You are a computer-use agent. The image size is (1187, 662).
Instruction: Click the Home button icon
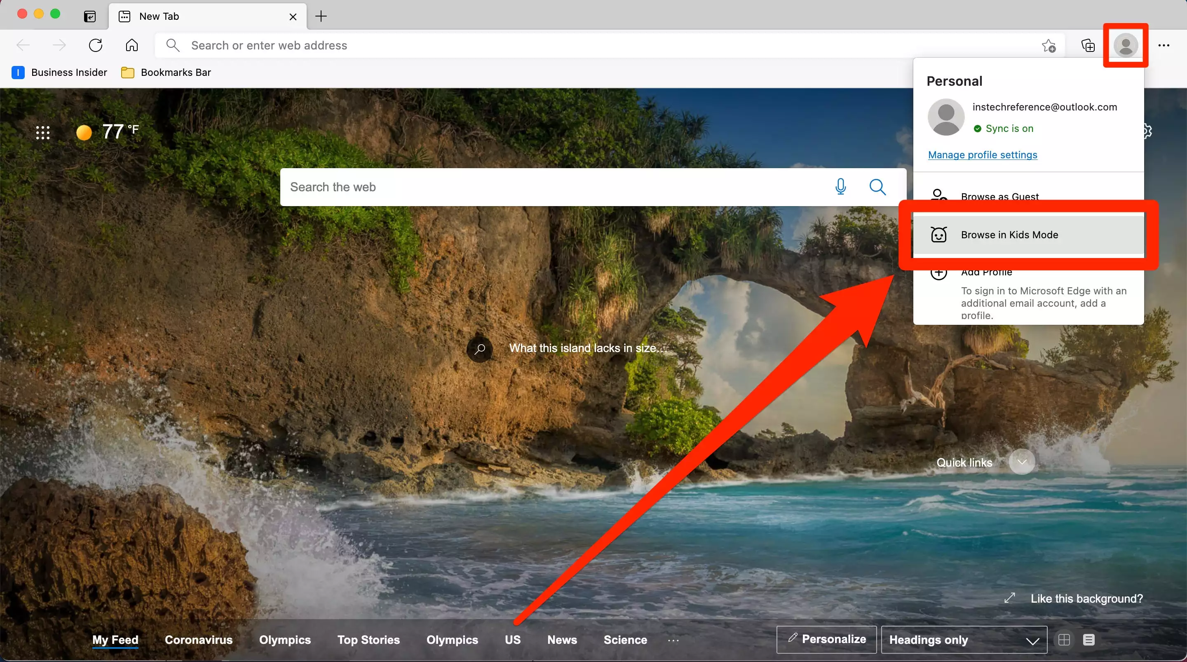tap(132, 45)
